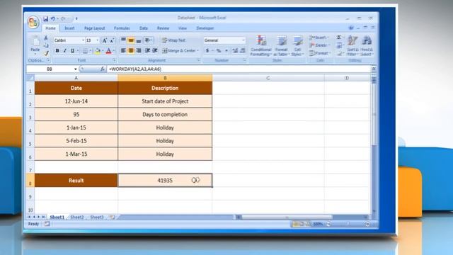Open the borders button

[x=85, y=51]
